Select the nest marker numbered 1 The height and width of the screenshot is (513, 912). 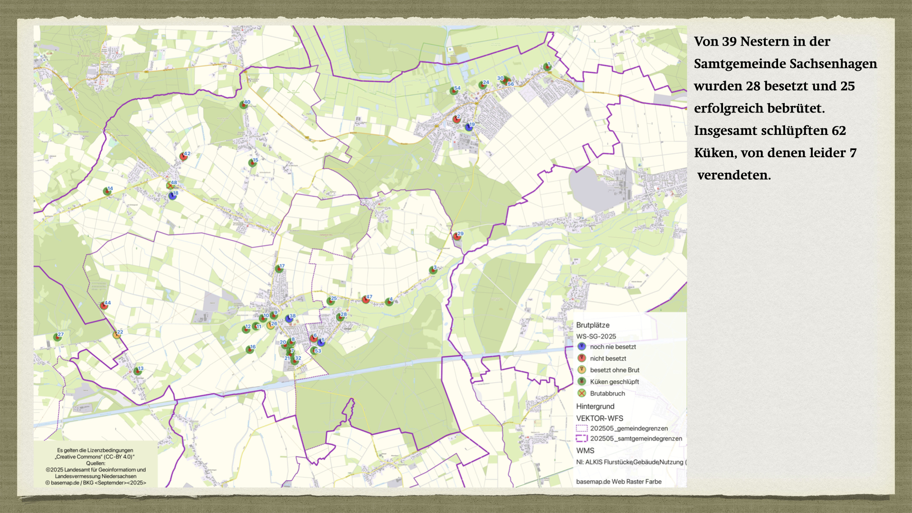(x=547, y=67)
